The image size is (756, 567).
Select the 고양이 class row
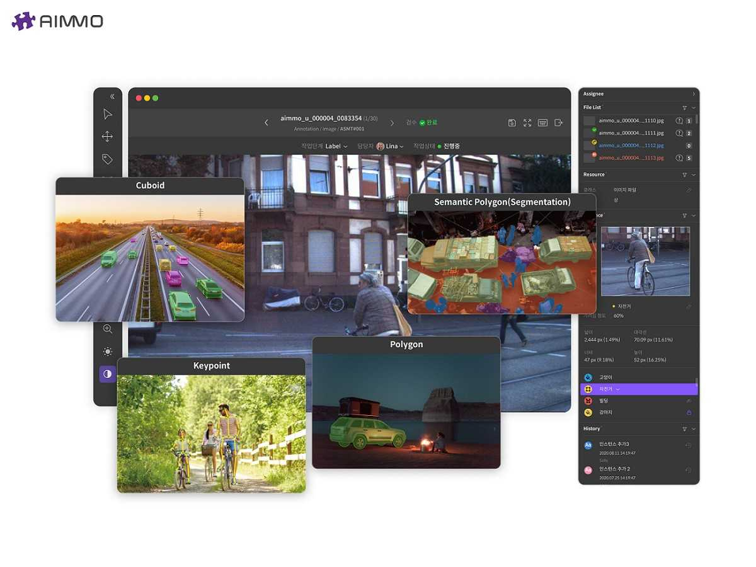pos(638,377)
